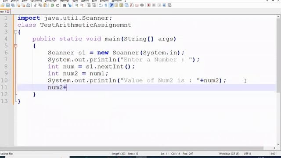
Task: Click the Print toolbar icon
Action: tap(28, 5)
